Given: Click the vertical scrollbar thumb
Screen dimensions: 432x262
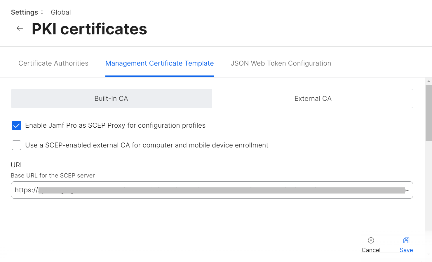Looking at the screenshot, I should [428, 113].
